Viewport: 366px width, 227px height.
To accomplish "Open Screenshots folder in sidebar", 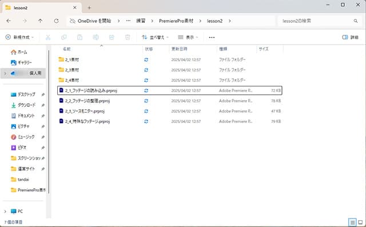I will coord(26,158).
